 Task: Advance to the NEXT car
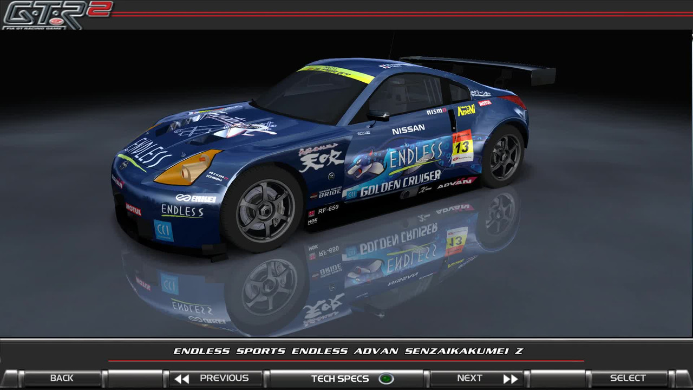click(476, 378)
